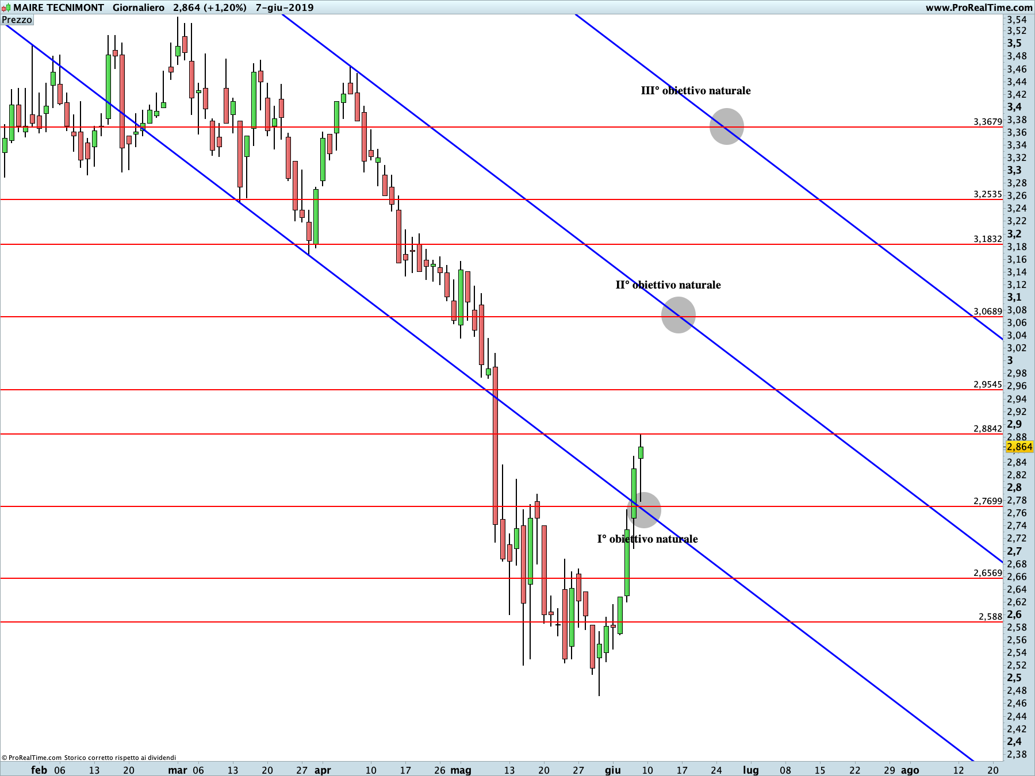Click the ago label on time axis
This screenshot has width=1035, height=776.
tap(910, 770)
